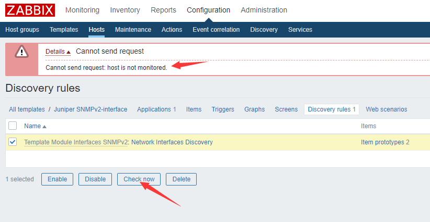Open the Network Interfaces Discovery rule
The height and width of the screenshot is (222, 430).
172,142
